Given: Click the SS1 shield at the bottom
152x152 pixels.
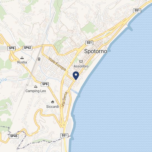Looking at the screenshot, I should pyautogui.click(x=64, y=135).
